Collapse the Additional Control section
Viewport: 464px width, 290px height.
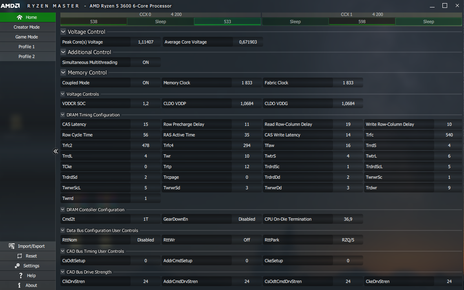[x=63, y=52]
